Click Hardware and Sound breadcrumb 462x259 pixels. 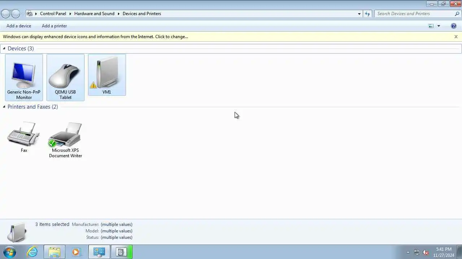pos(94,14)
